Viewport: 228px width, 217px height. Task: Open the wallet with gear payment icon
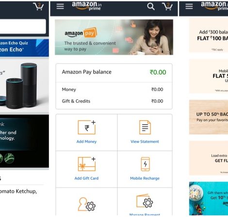[x=145, y=201]
